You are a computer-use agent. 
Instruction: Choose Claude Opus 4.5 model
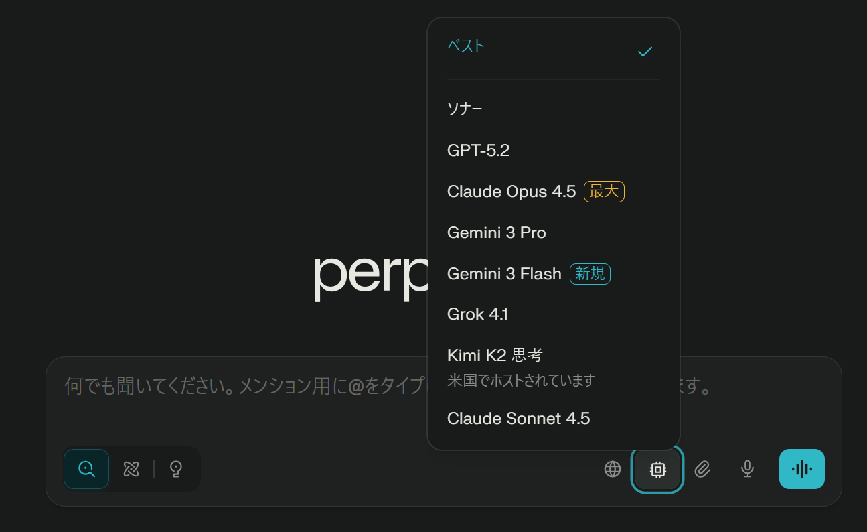tap(511, 192)
